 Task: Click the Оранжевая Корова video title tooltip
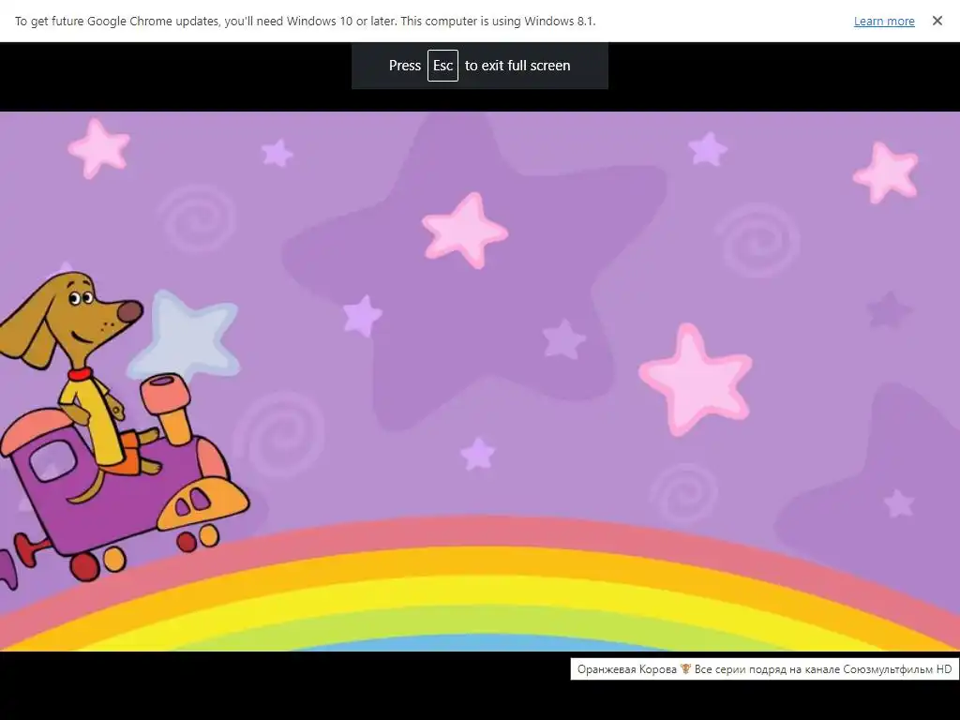764,669
